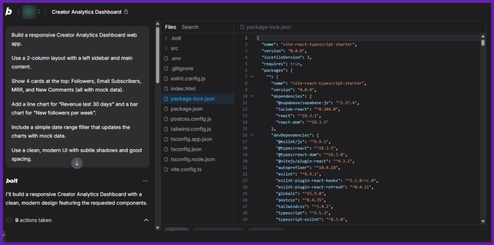Click the code editor vertical scrollbar thumb
Viewport: 494px width, 245px height.
[483, 42]
